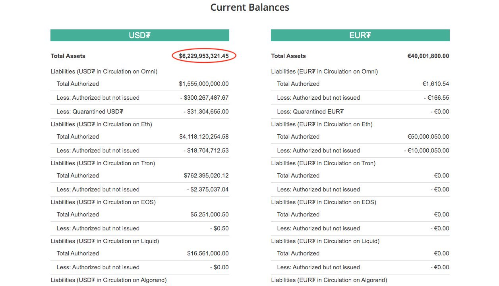Click the Current Balances page heading
This screenshot has width=499, height=286.
point(249,8)
